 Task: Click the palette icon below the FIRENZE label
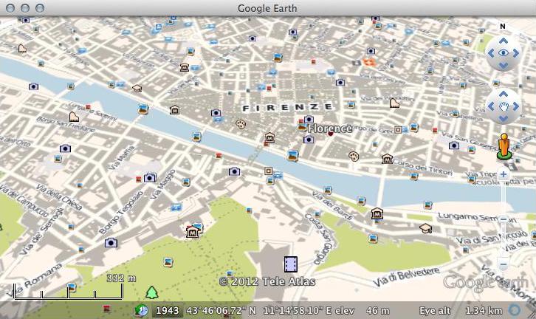pos(241,124)
